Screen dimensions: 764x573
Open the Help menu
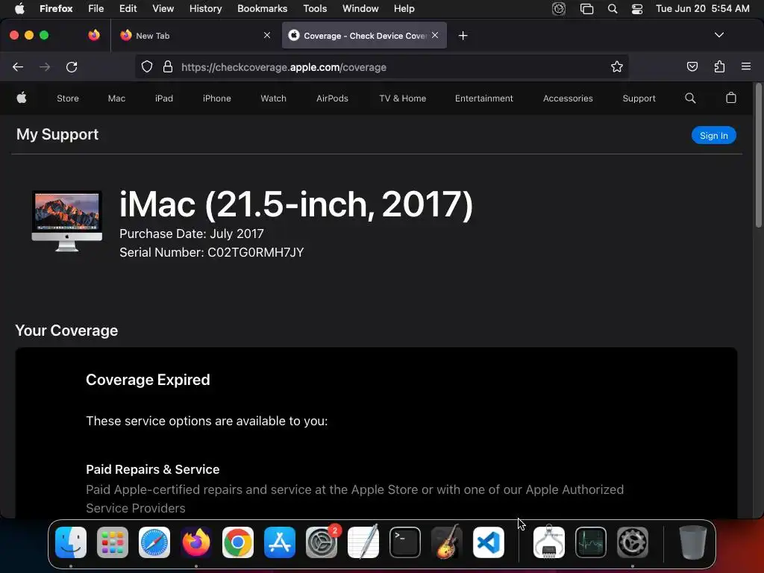(404, 9)
